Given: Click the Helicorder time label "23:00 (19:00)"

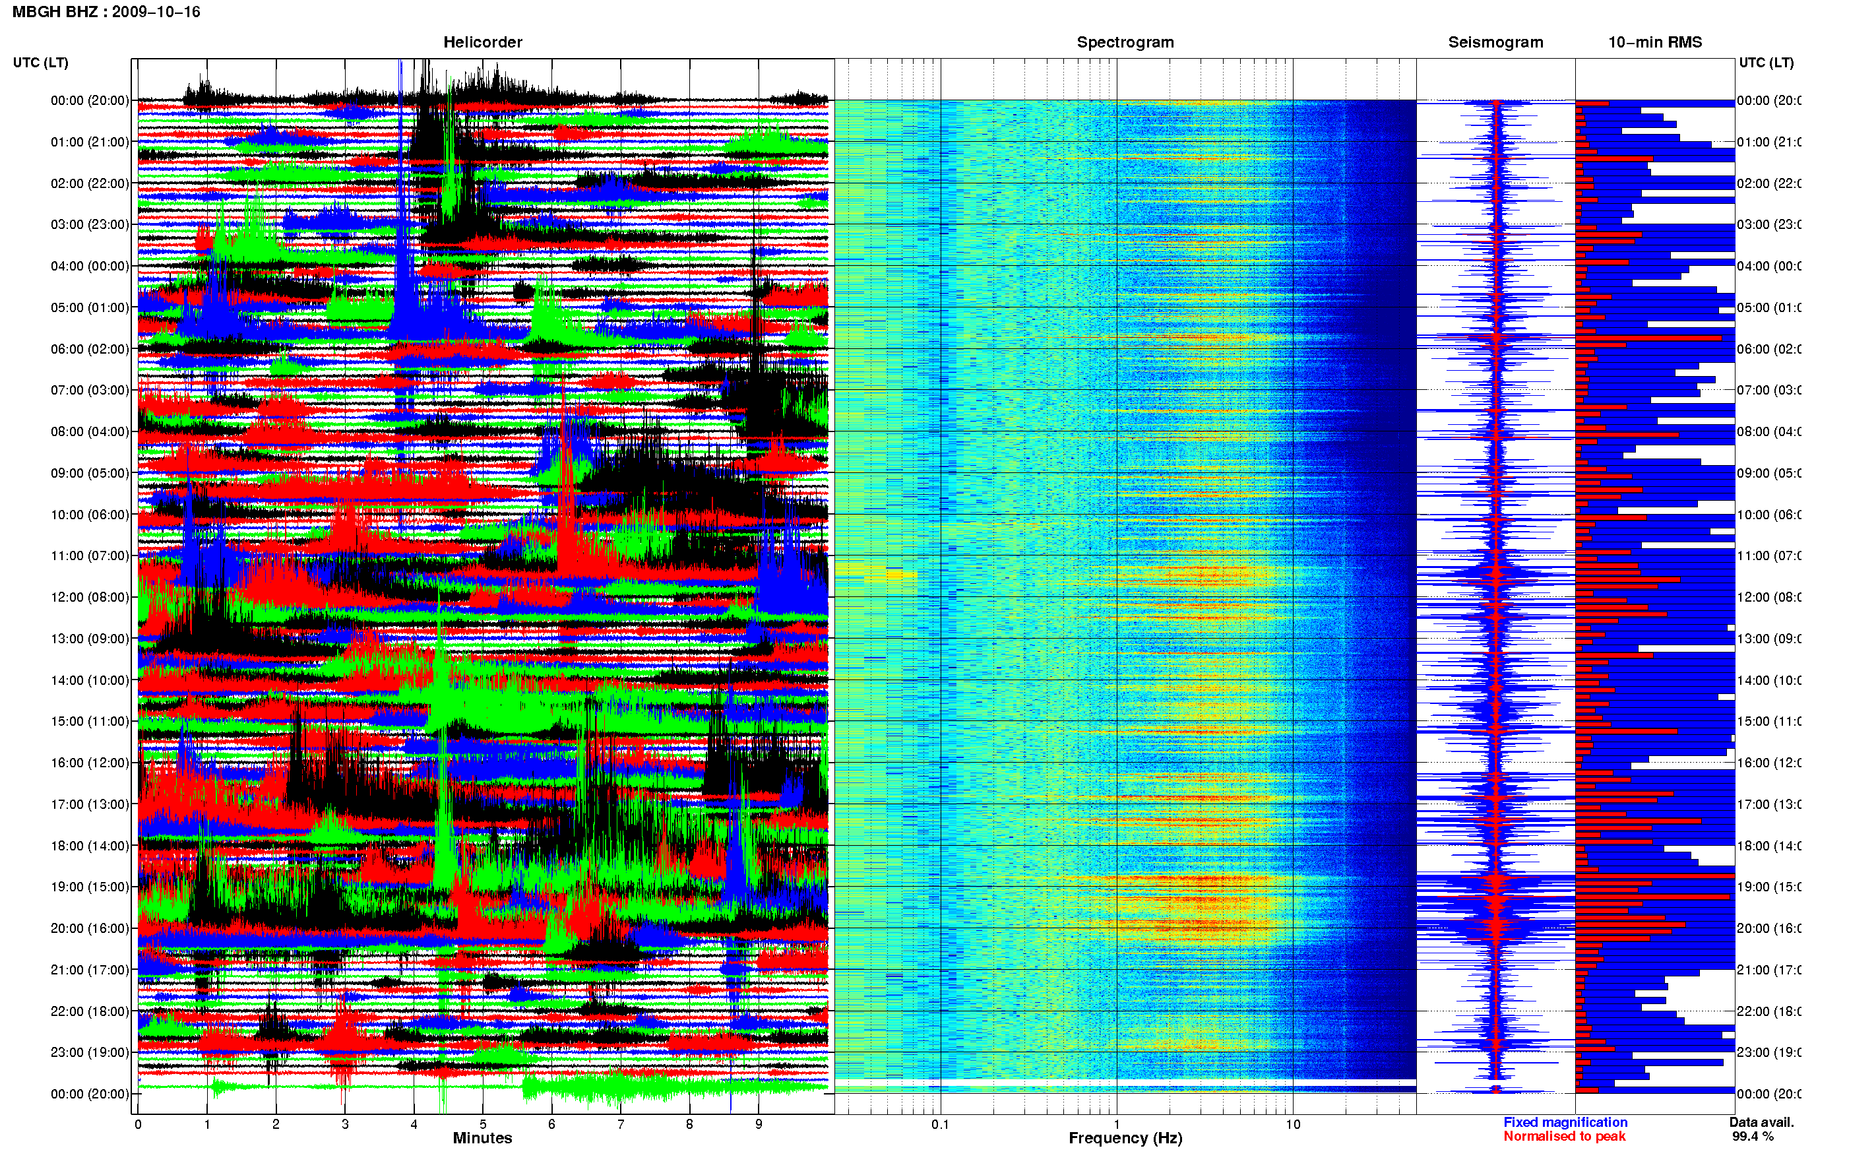Looking at the screenshot, I should pyautogui.click(x=90, y=1053).
